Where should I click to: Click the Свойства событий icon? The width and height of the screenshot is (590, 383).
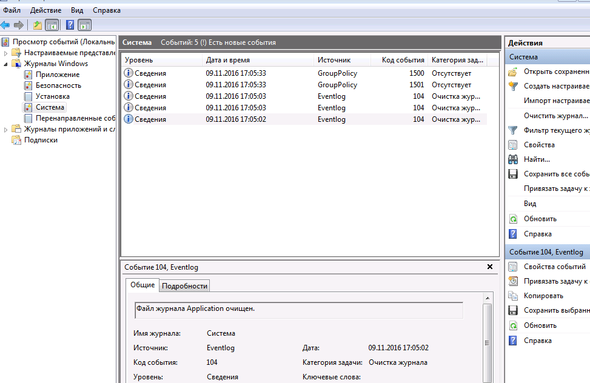click(513, 267)
